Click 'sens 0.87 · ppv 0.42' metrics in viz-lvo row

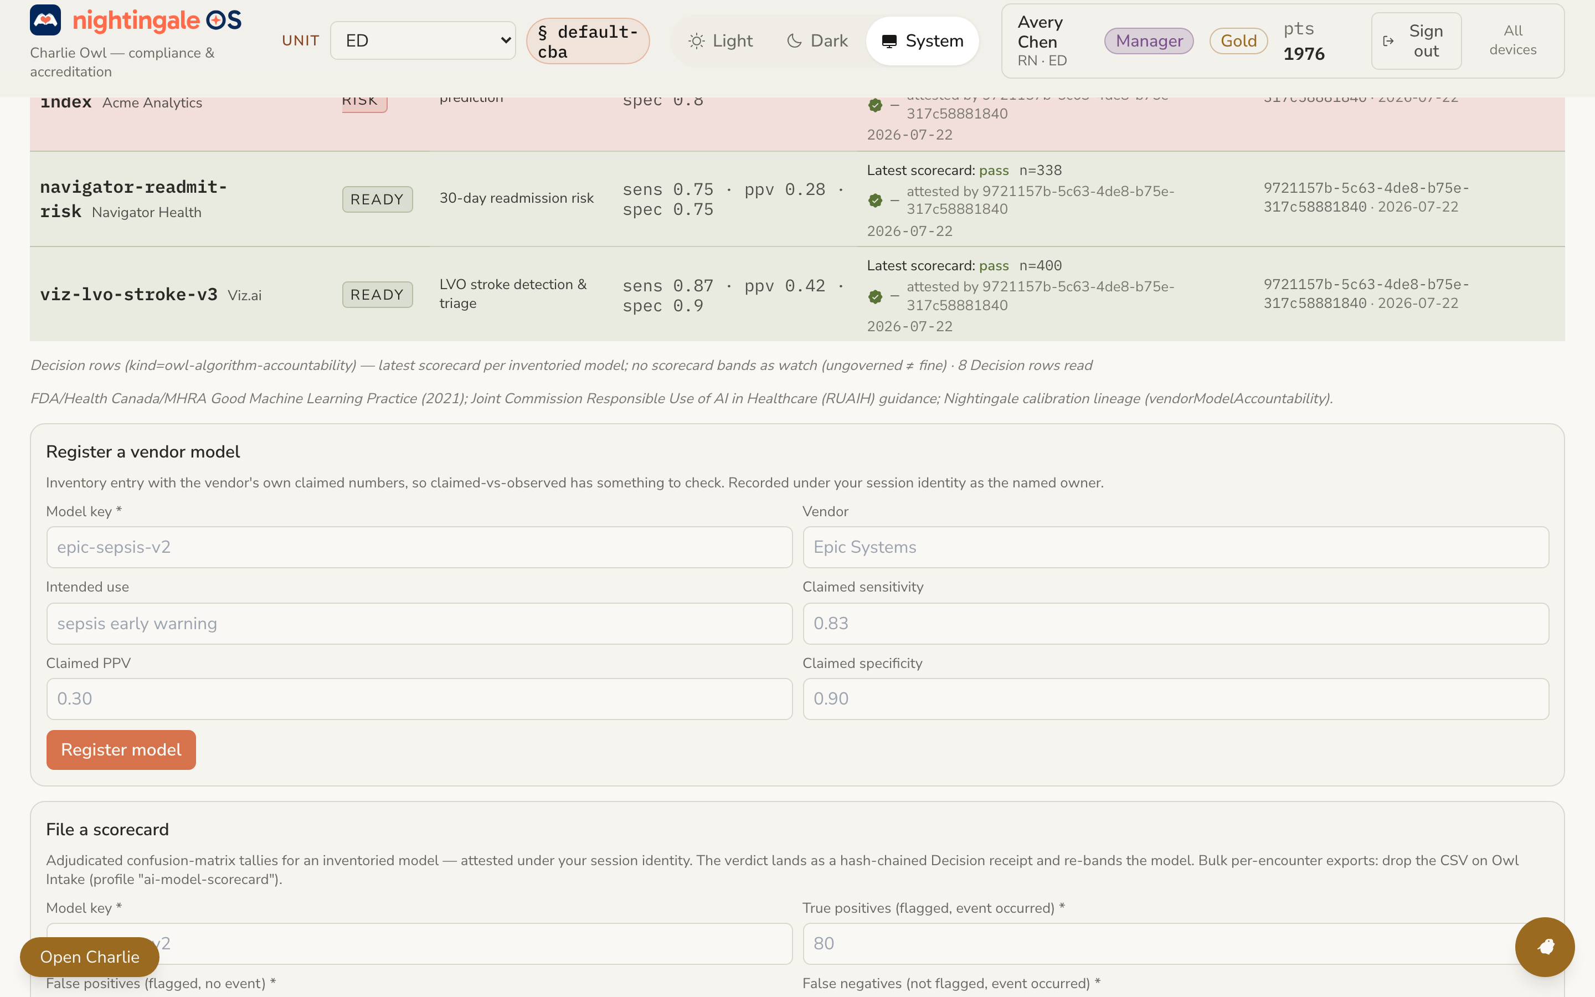pyautogui.click(x=724, y=286)
